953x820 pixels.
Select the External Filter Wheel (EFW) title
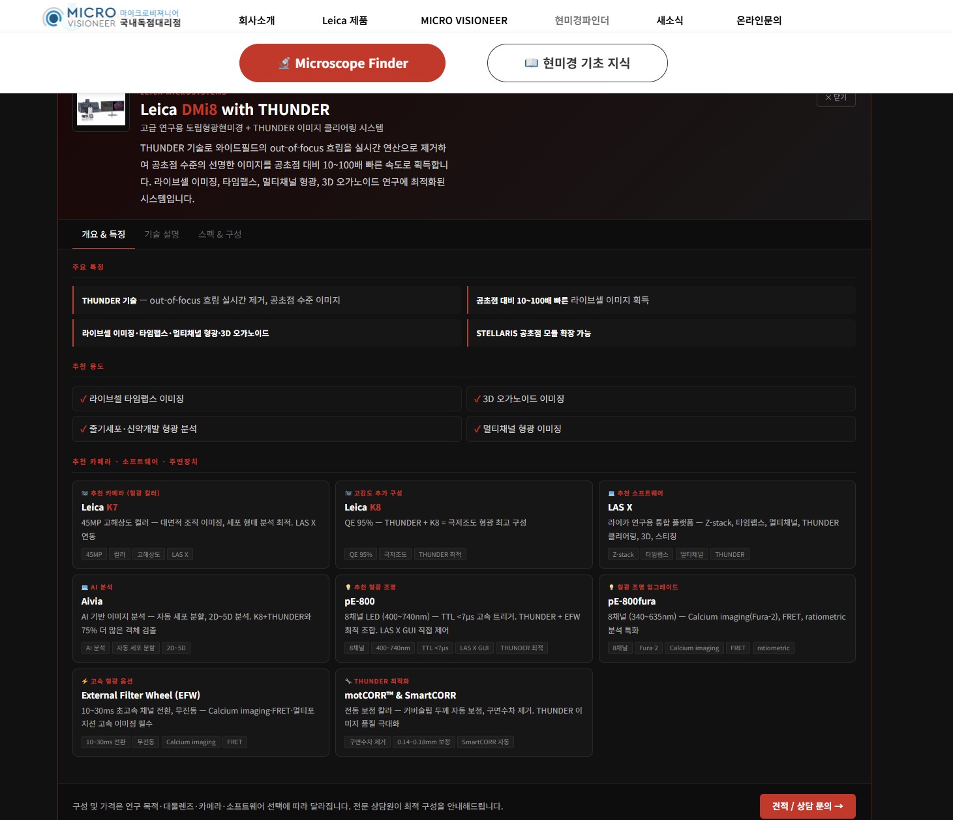141,695
